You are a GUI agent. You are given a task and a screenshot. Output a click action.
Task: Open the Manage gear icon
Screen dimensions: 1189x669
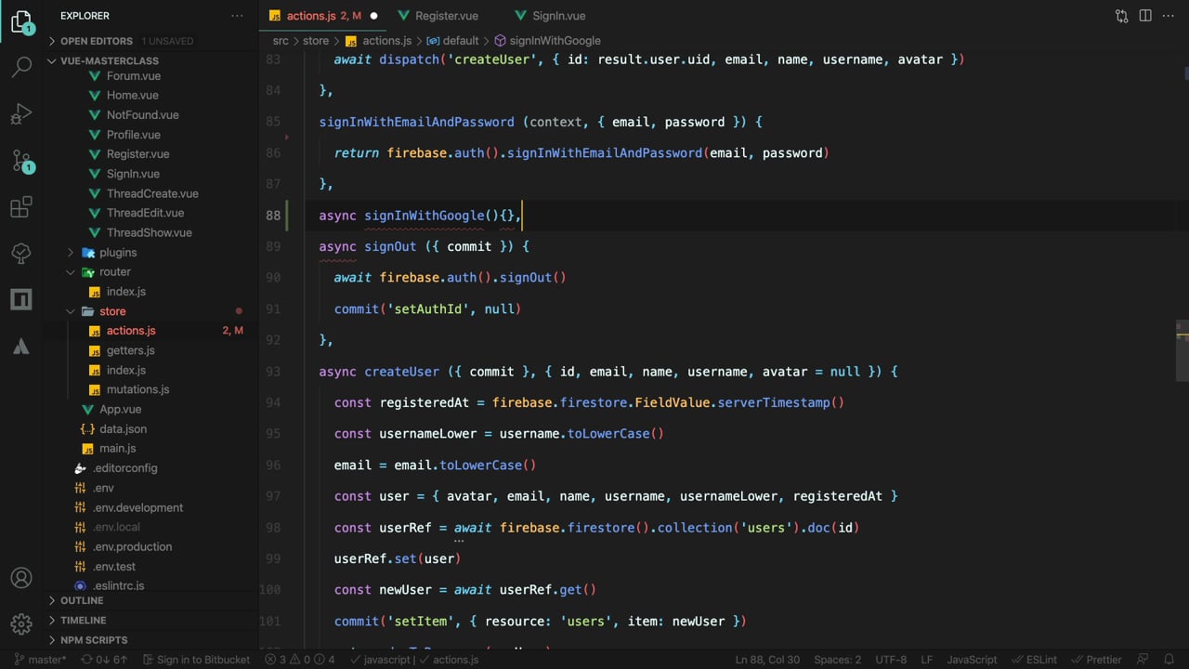pyautogui.click(x=21, y=623)
